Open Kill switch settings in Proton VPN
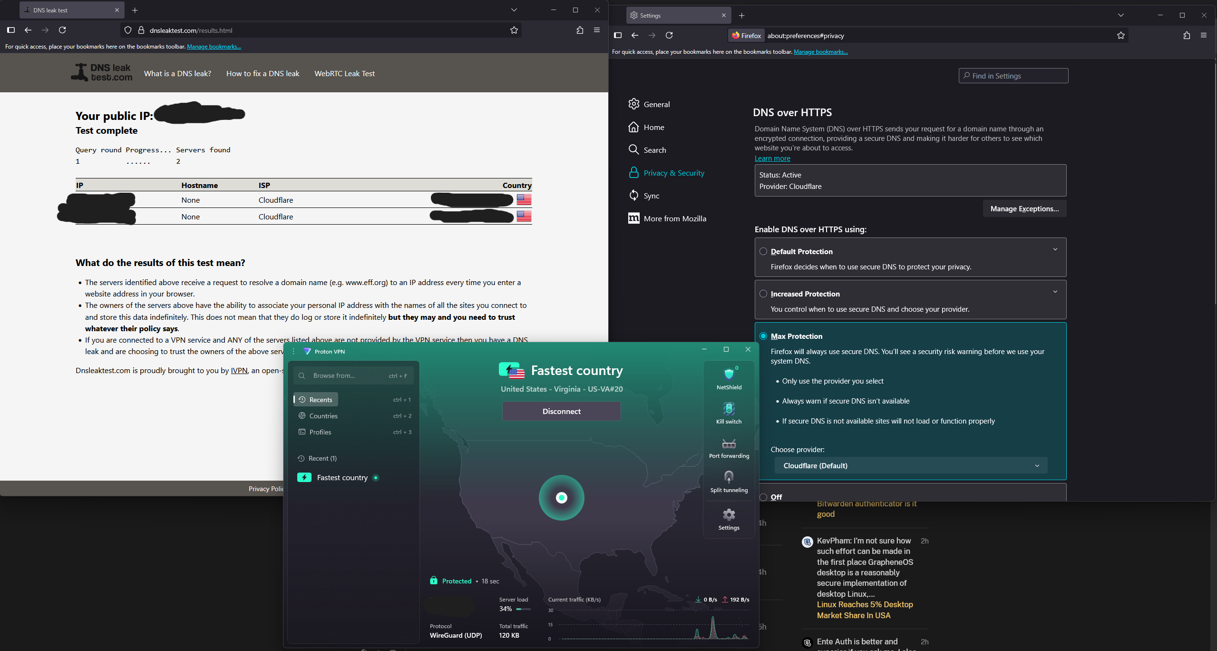The width and height of the screenshot is (1217, 651). pyautogui.click(x=729, y=413)
